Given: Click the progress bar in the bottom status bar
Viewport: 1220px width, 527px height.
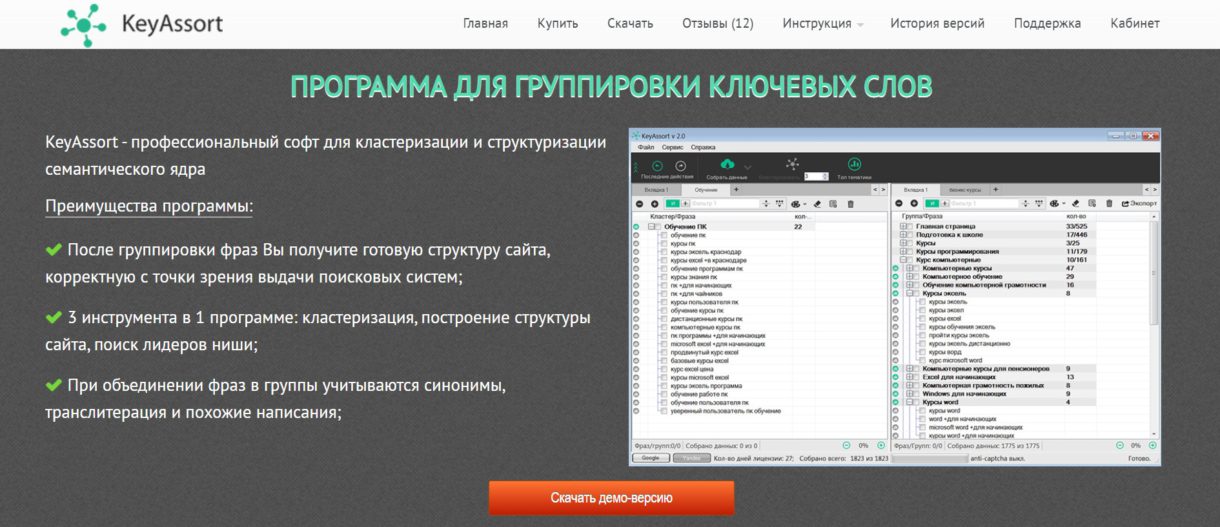Looking at the screenshot, I should (930, 459).
